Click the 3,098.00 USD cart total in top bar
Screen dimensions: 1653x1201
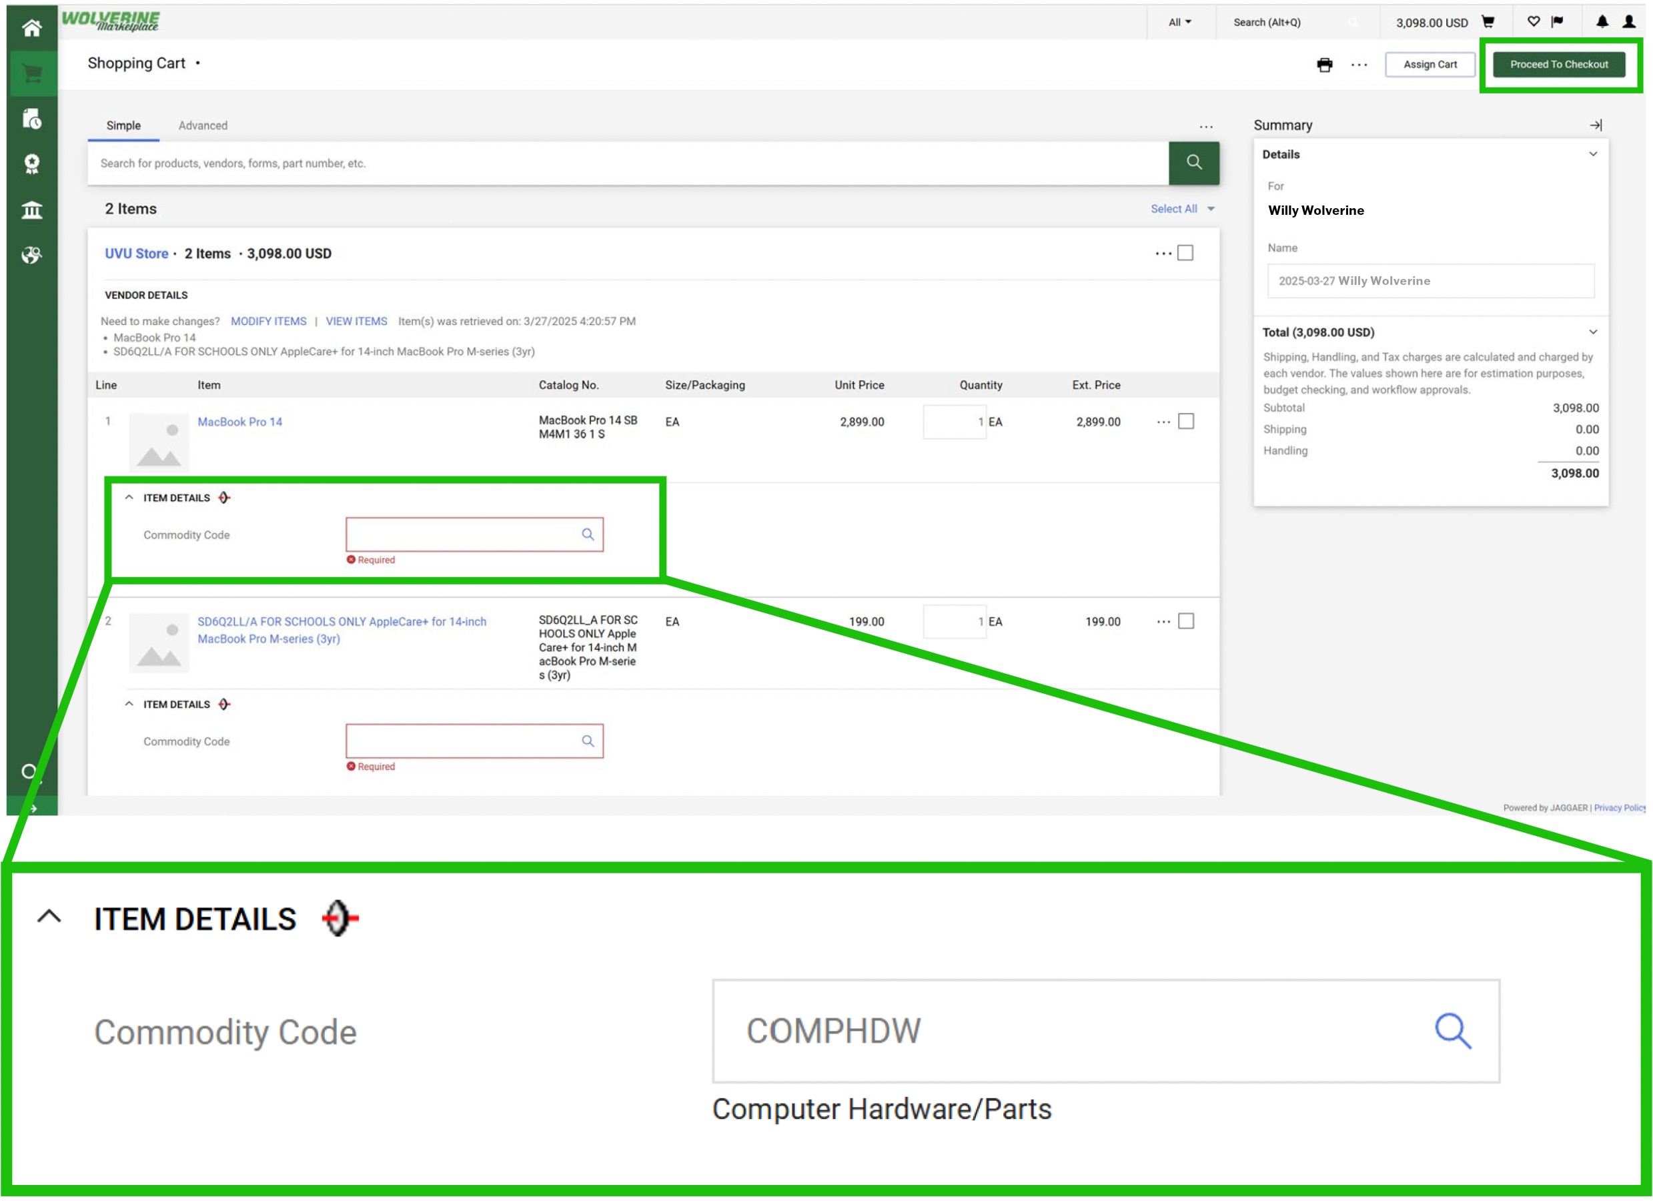coord(1432,23)
